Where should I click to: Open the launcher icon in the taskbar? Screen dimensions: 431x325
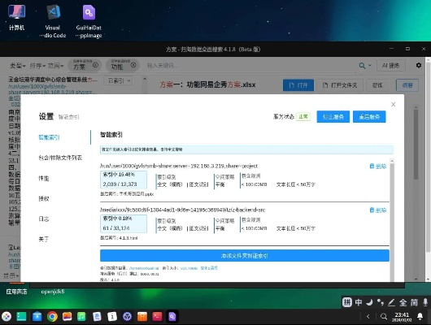click(7, 317)
